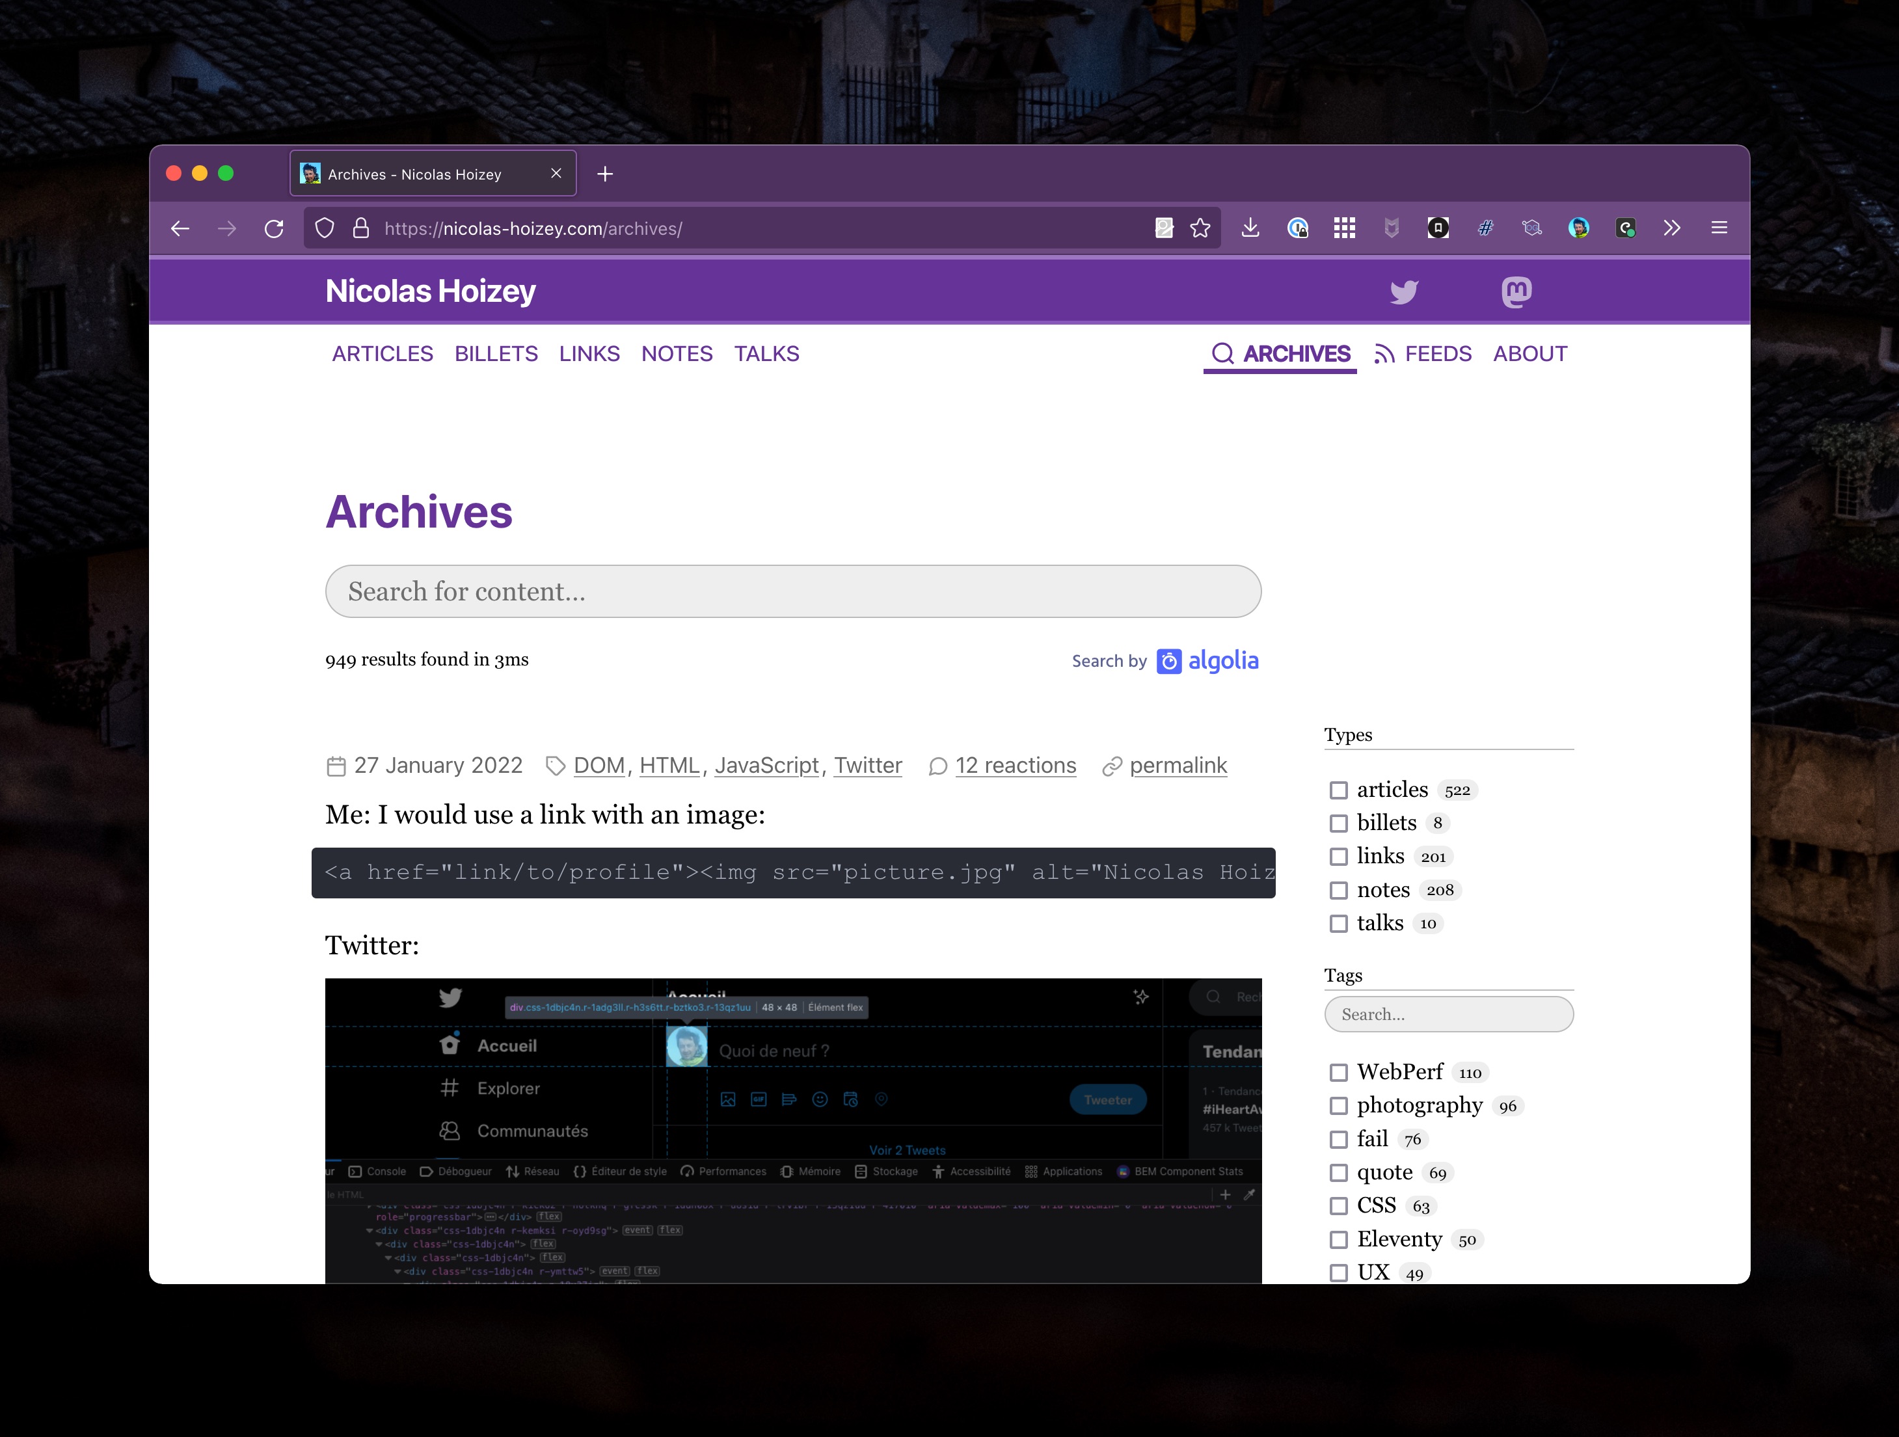Open site information via the padlock

360,228
